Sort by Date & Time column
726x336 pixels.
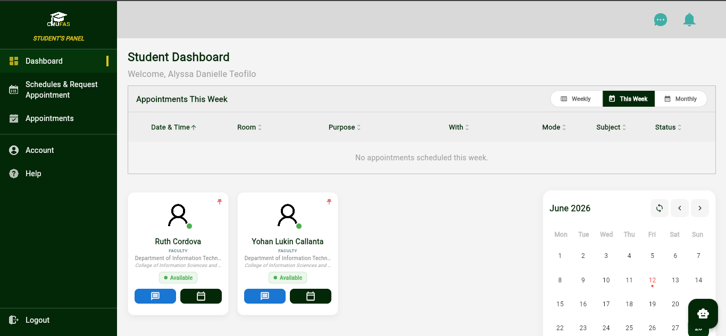coord(173,127)
